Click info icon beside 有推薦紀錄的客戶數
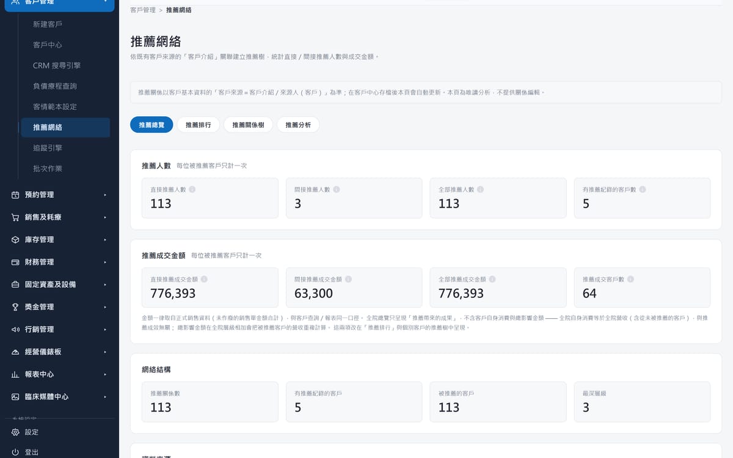Viewport: 733px width, 458px height. [x=642, y=189]
